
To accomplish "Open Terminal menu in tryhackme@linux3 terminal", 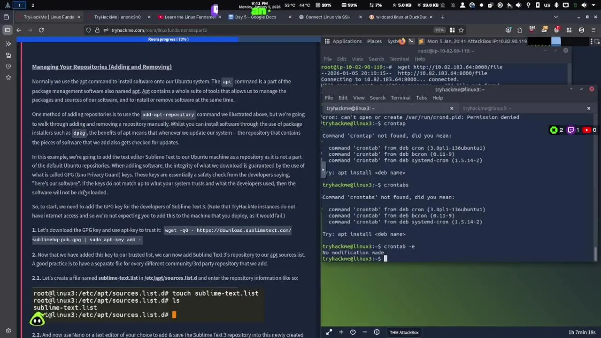I will pos(401,98).
